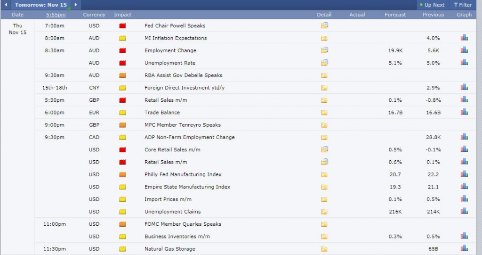
Task: Open the Up Next view
Action: click(x=432, y=5)
